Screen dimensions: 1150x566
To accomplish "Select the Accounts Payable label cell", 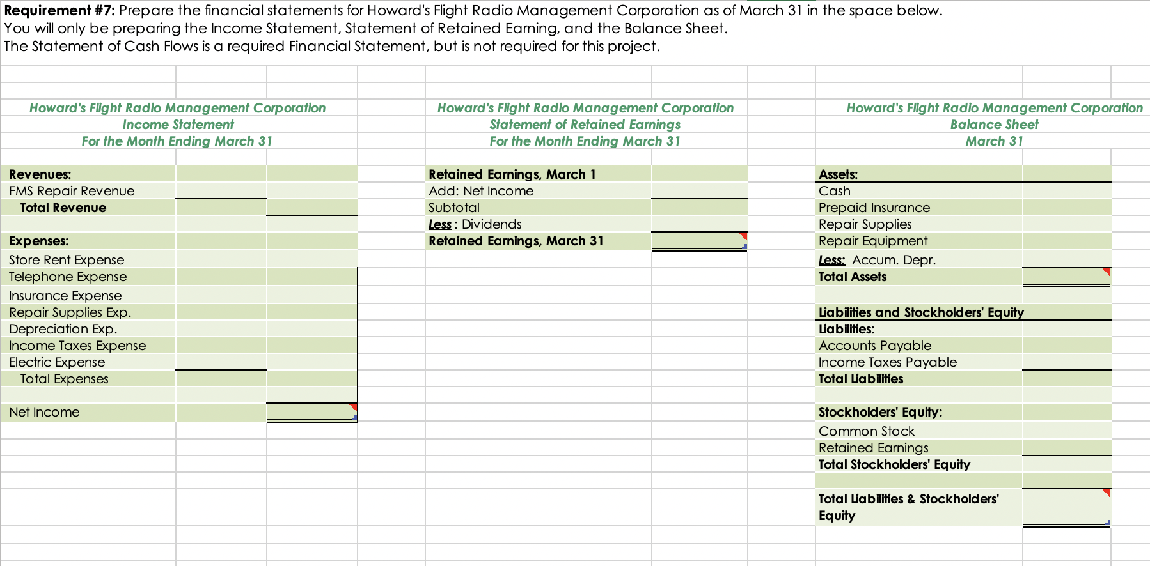I will pos(919,346).
